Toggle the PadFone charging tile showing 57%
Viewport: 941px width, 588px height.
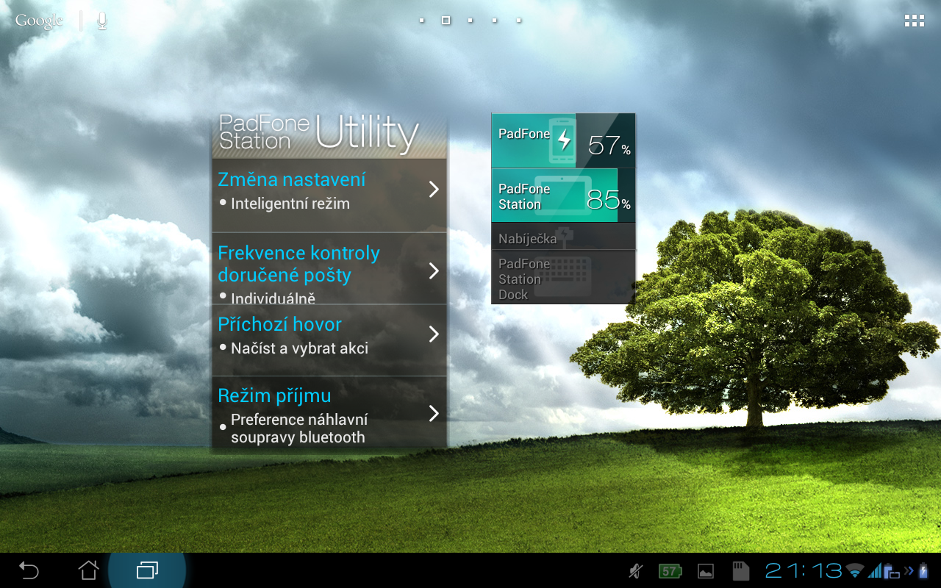(562, 140)
